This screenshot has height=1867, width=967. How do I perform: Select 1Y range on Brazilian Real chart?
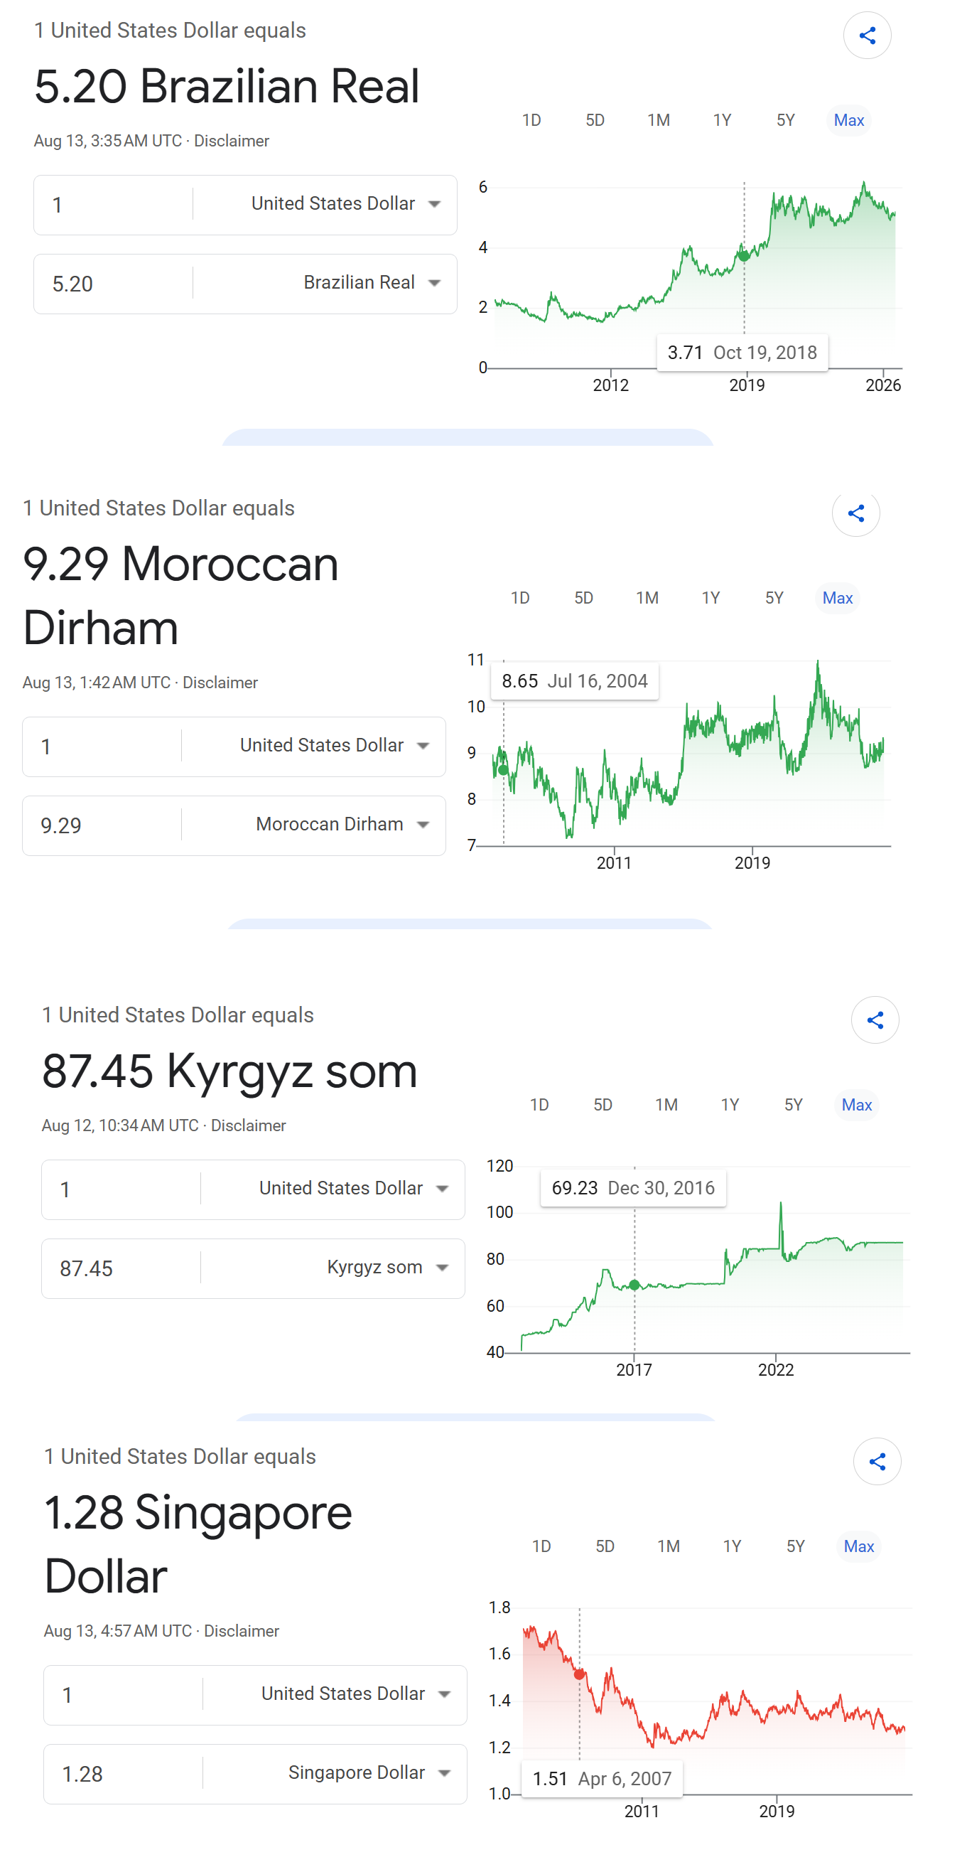722,120
